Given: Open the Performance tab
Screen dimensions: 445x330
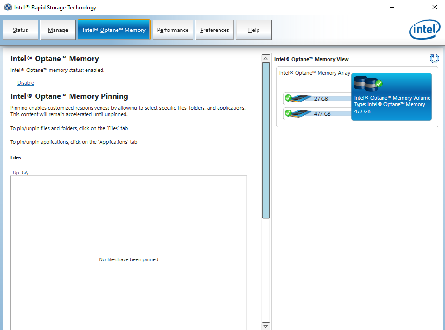Looking at the screenshot, I should (172, 30).
